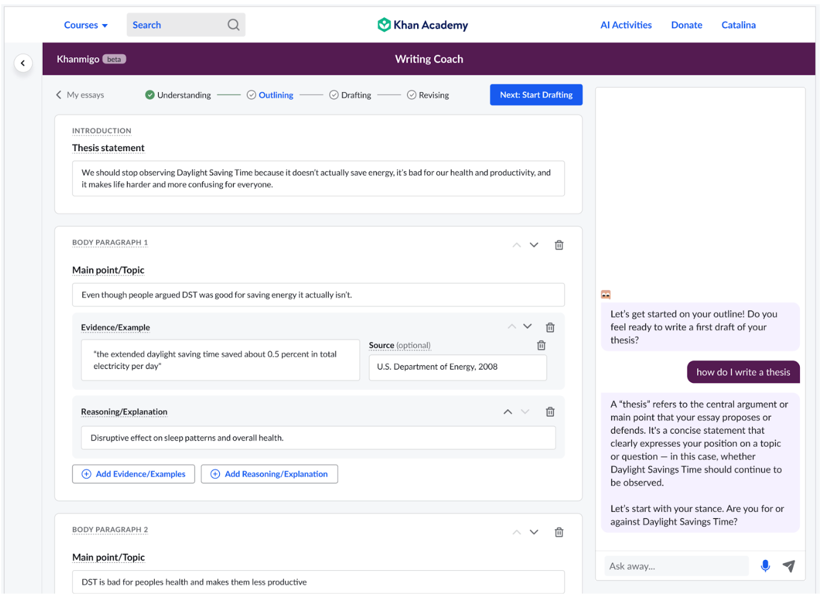This screenshot has width=821, height=596.
Task: Edit the Thesis statement text box
Action: 318,178
